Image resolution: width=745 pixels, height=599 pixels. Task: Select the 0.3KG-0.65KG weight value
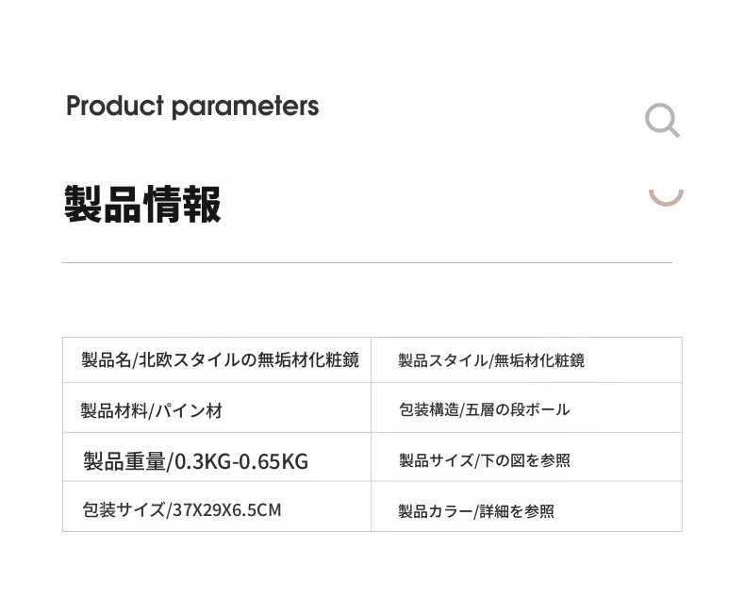[240, 461]
